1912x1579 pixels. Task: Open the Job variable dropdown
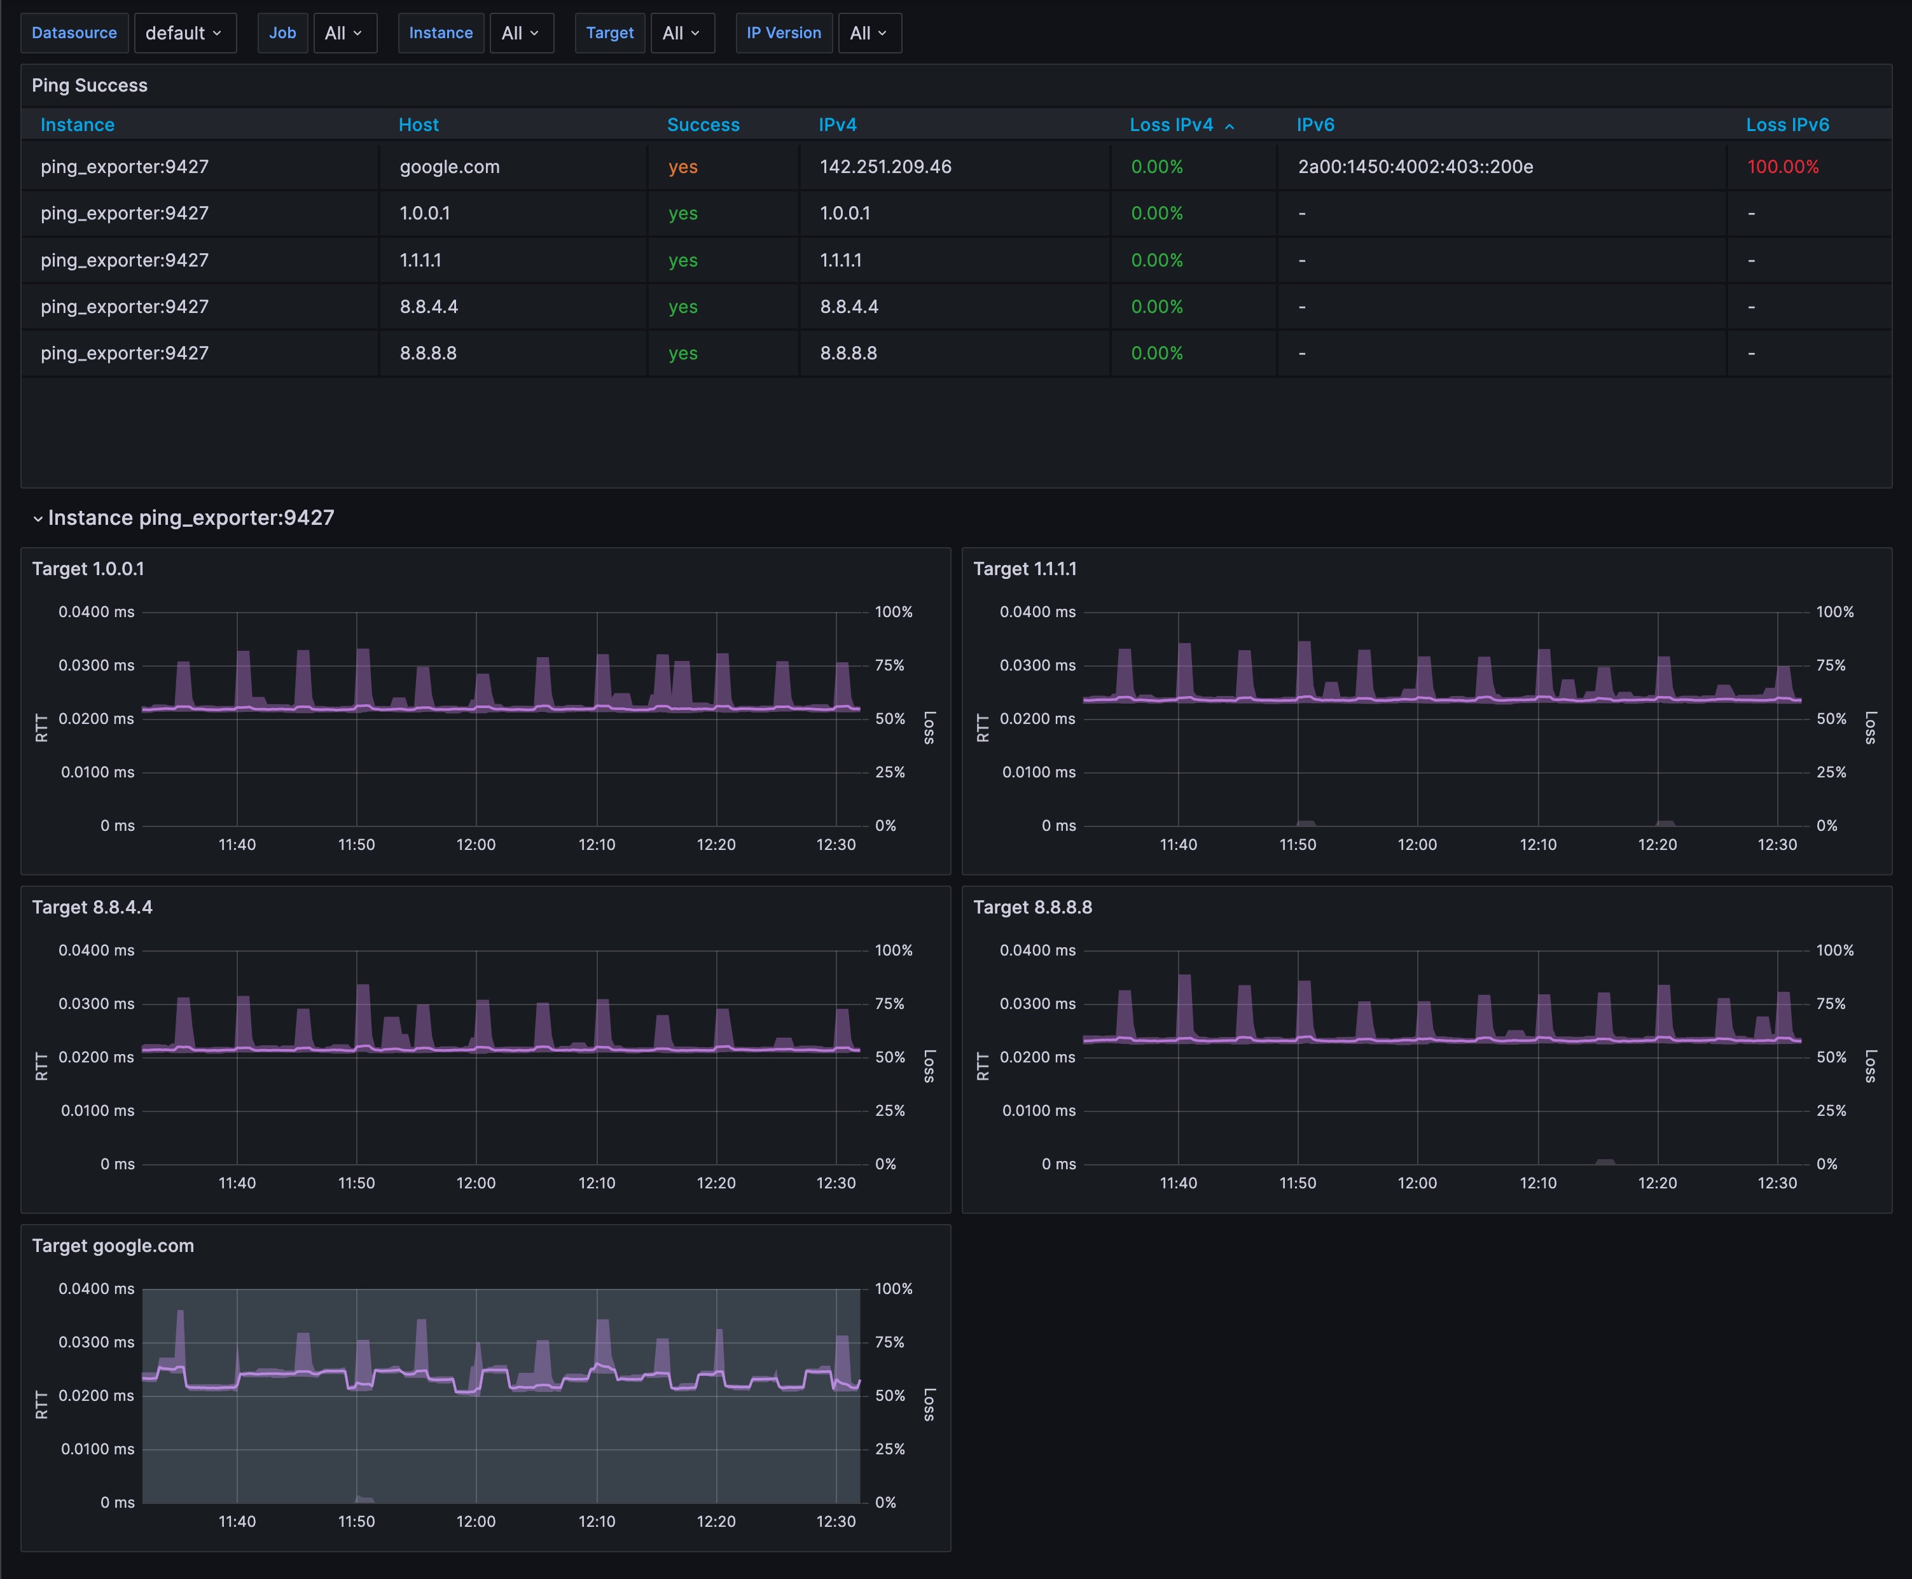345,34
